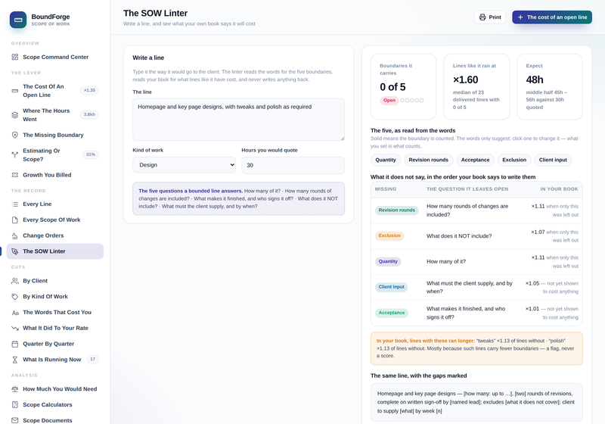The width and height of the screenshot is (605, 424).
Task: Toggle the Quantity boundary chip
Action: pyautogui.click(x=386, y=160)
